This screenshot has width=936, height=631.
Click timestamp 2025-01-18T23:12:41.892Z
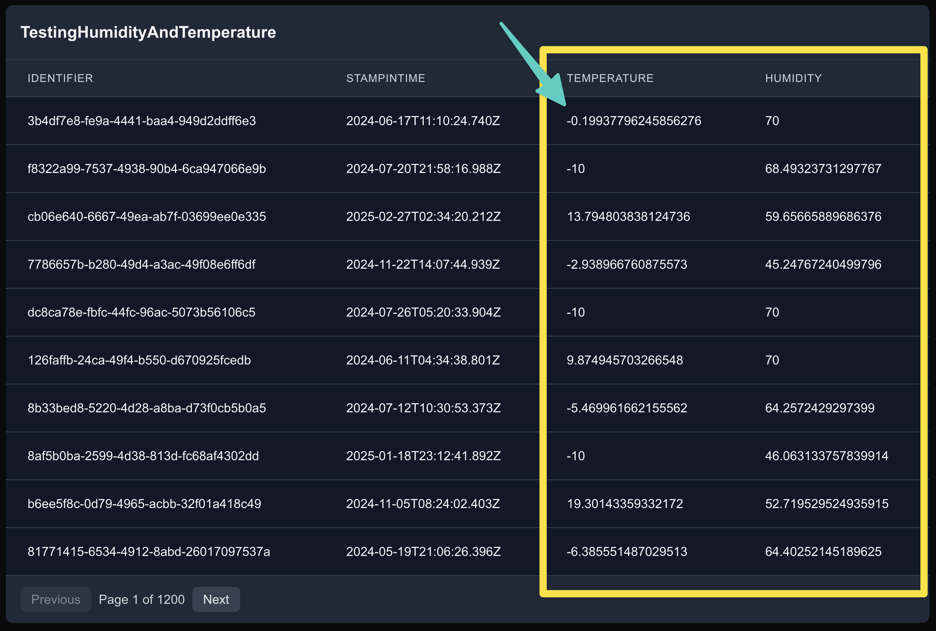[x=423, y=456]
